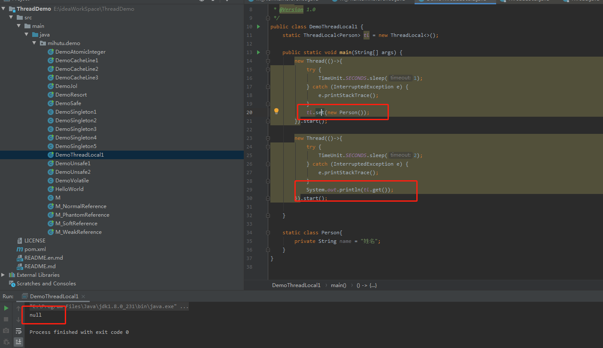
Task: Collapse the code fold at first new Thread line
Action: [x=268, y=61]
